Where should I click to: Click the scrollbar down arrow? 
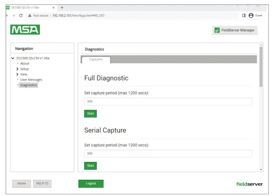click(x=261, y=169)
